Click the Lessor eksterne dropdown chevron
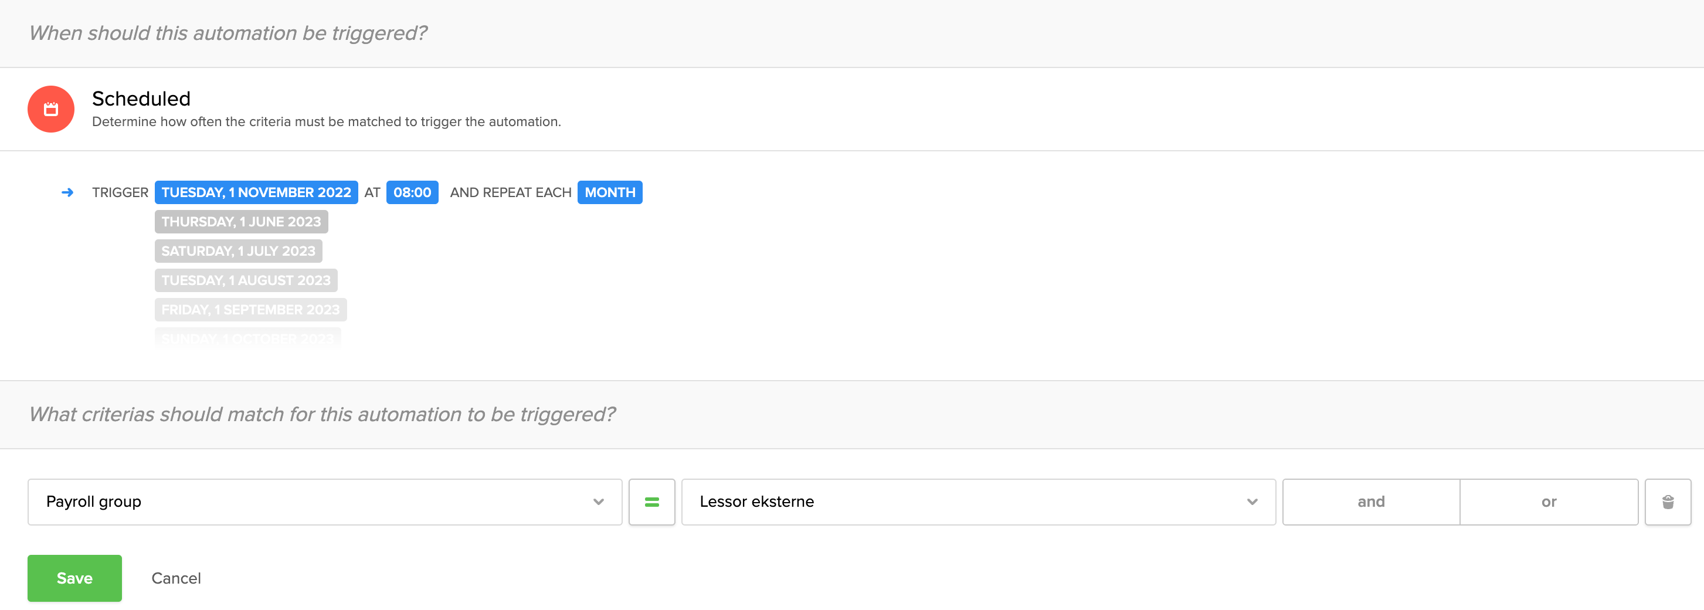The image size is (1704, 610). pos(1252,502)
